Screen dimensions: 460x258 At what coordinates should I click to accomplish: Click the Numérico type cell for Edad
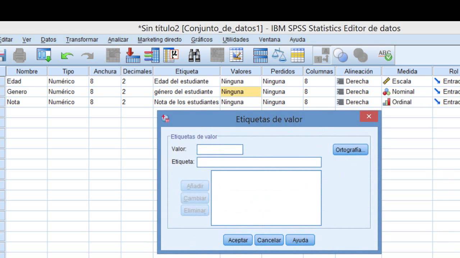click(x=68, y=81)
